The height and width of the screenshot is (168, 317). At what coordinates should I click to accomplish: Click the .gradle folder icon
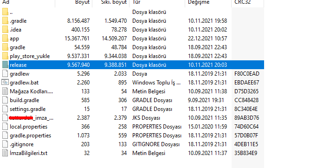click(x=5, y=21)
